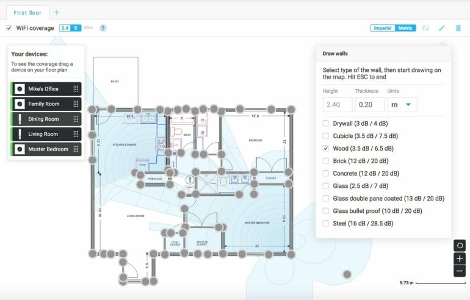Check Glass double pane coated type
470x300 pixels.
point(325,198)
